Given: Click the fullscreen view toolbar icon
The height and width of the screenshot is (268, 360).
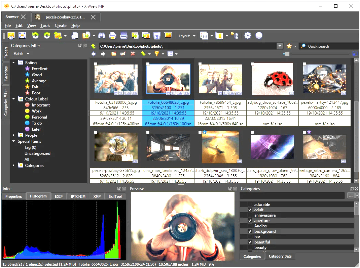Looking at the screenshot, I should (x=22, y=36).
